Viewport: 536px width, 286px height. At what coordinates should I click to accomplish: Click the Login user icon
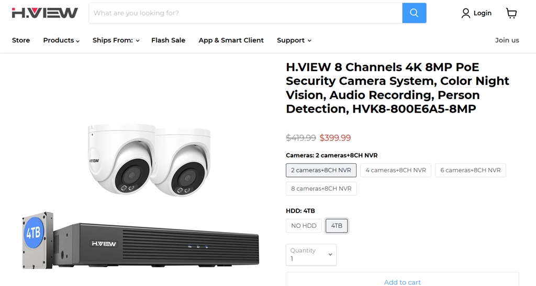[x=465, y=13]
